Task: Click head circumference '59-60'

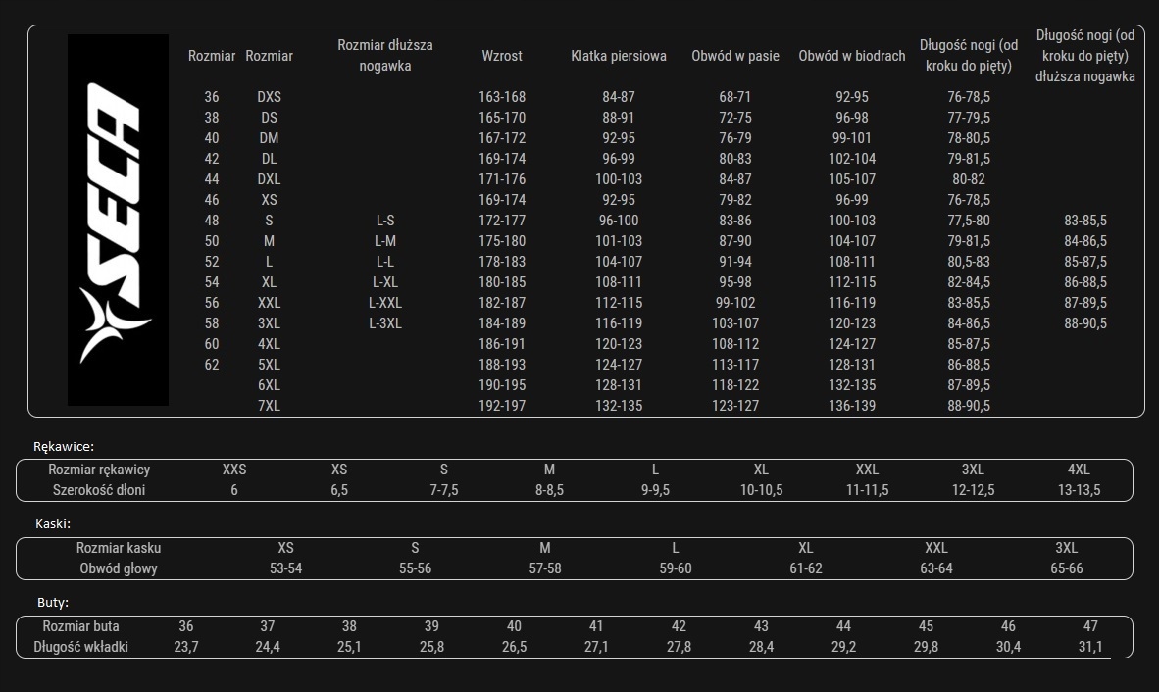Action: click(x=676, y=568)
